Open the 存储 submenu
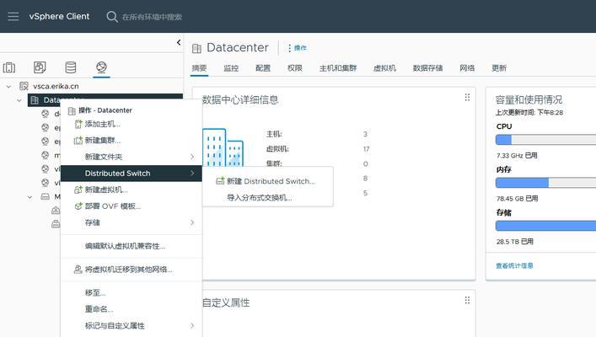Viewport: 596px width, 337px height. pos(132,222)
